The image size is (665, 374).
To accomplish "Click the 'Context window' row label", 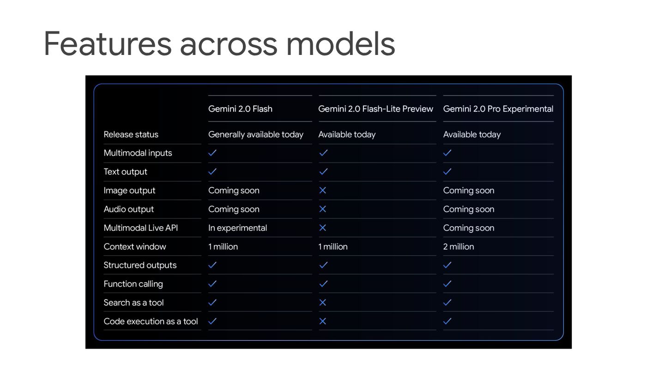I will click(135, 247).
